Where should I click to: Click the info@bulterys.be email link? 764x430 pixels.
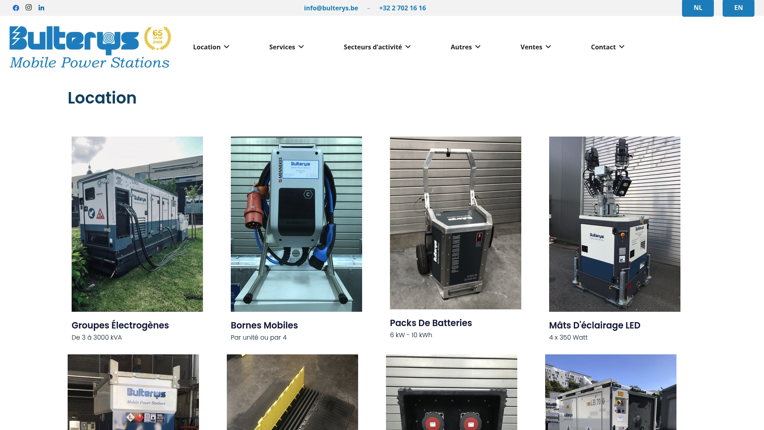tap(331, 8)
